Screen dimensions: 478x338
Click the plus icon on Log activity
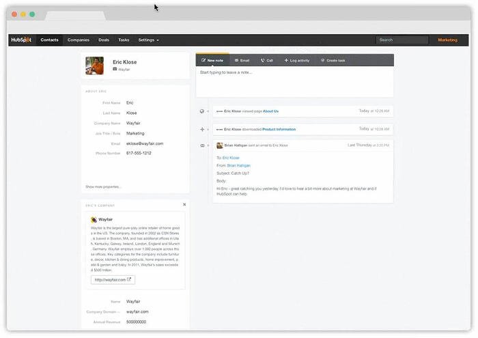[x=286, y=60]
